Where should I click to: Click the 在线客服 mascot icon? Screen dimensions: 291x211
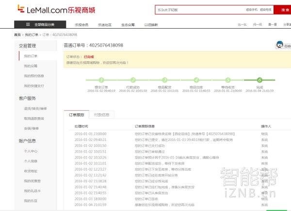point(279,45)
